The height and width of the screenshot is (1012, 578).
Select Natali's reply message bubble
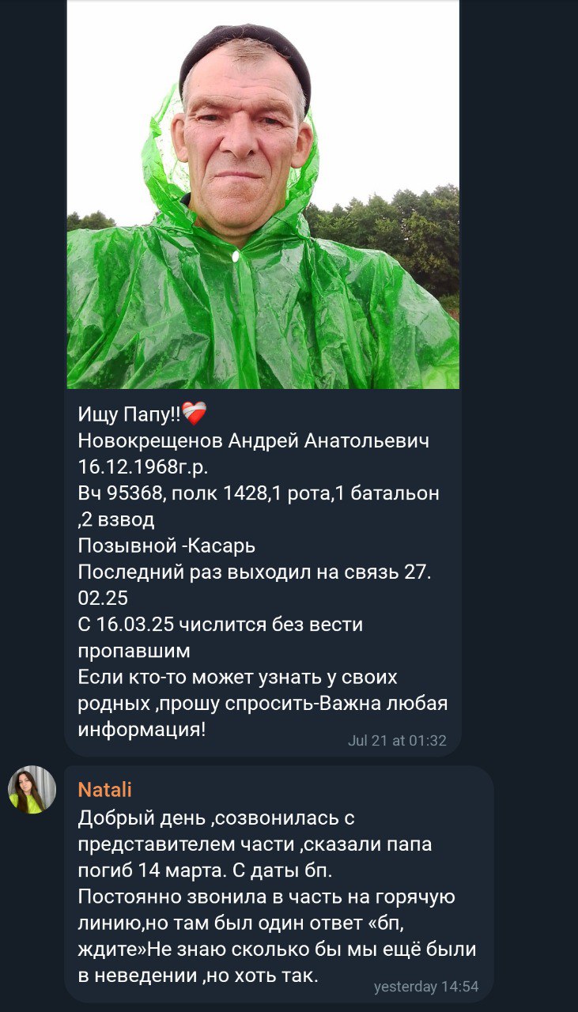[x=278, y=884]
